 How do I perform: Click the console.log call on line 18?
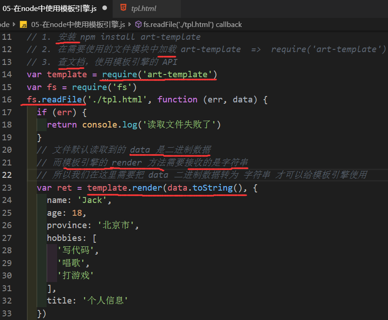click(151, 124)
